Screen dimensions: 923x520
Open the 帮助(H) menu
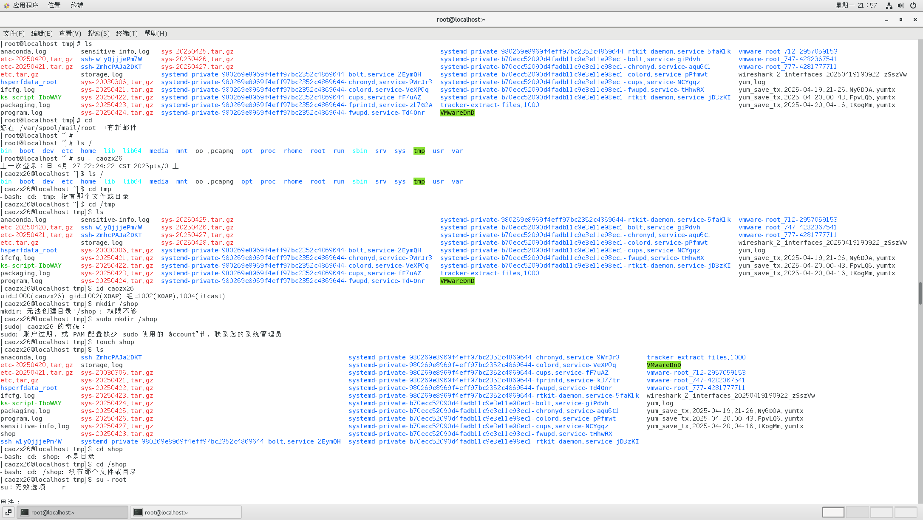pyautogui.click(x=156, y=33)
